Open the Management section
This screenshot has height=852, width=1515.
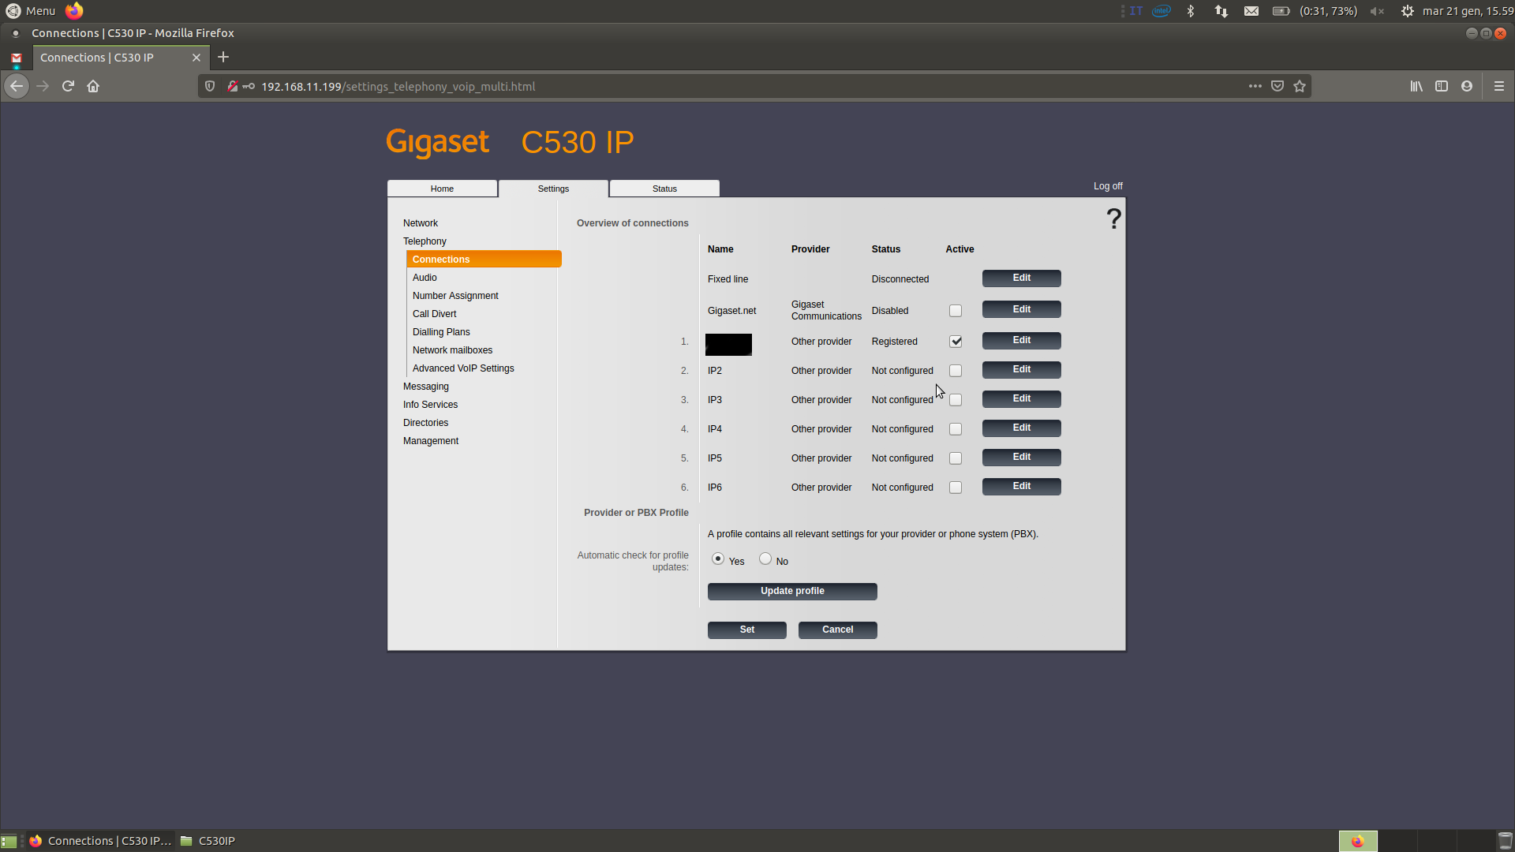[431, 441]
